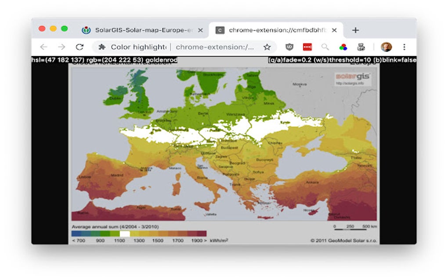Click the favicon on the SolarGIS tab
Image resolution: width=448 pixels, height=280 pixels.
[x=86, y=30]
